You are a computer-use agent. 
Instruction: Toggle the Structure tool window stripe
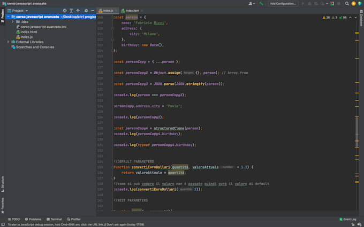(x=3, y=184)
